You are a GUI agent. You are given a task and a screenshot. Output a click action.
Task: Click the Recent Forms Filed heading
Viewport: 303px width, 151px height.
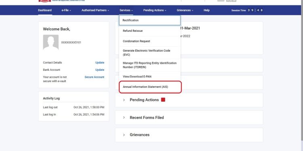tap(147, 118)
